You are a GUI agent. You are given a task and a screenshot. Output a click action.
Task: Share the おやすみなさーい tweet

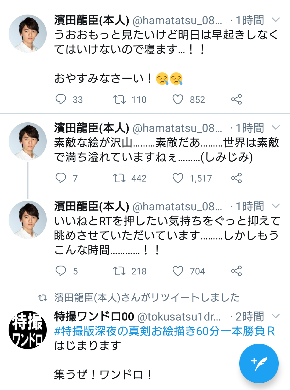coord(236,99)
